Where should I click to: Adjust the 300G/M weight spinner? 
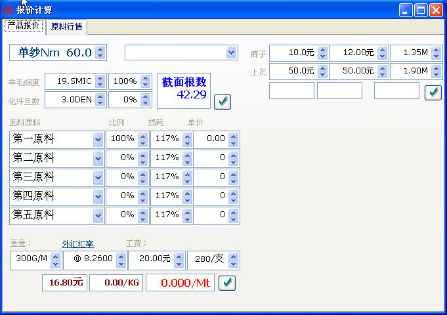56,261
